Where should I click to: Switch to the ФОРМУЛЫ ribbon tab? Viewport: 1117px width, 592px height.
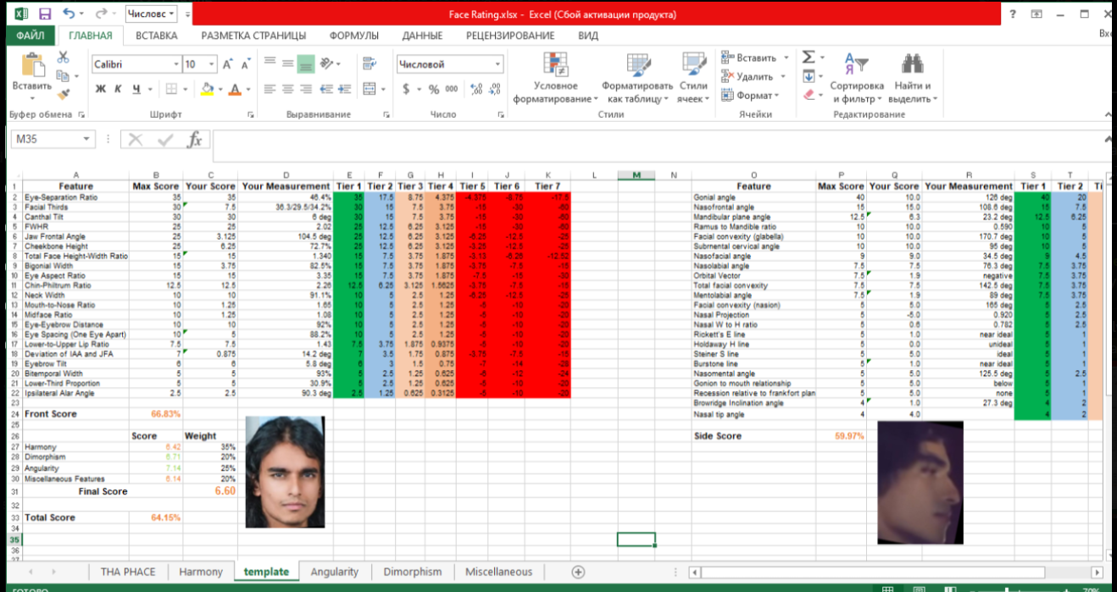[353, 36]
